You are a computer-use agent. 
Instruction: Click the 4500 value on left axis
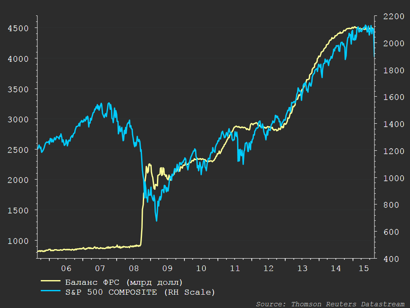point(18,28)
